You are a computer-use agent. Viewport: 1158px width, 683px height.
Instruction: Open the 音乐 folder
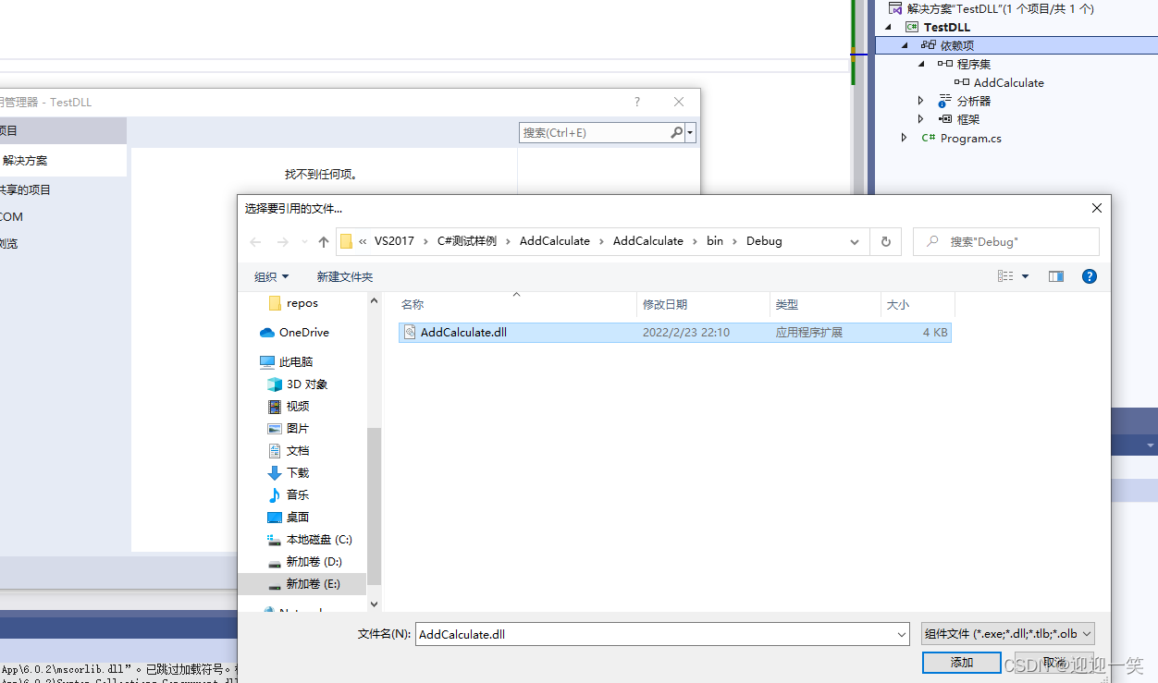(x=288, y=494)
